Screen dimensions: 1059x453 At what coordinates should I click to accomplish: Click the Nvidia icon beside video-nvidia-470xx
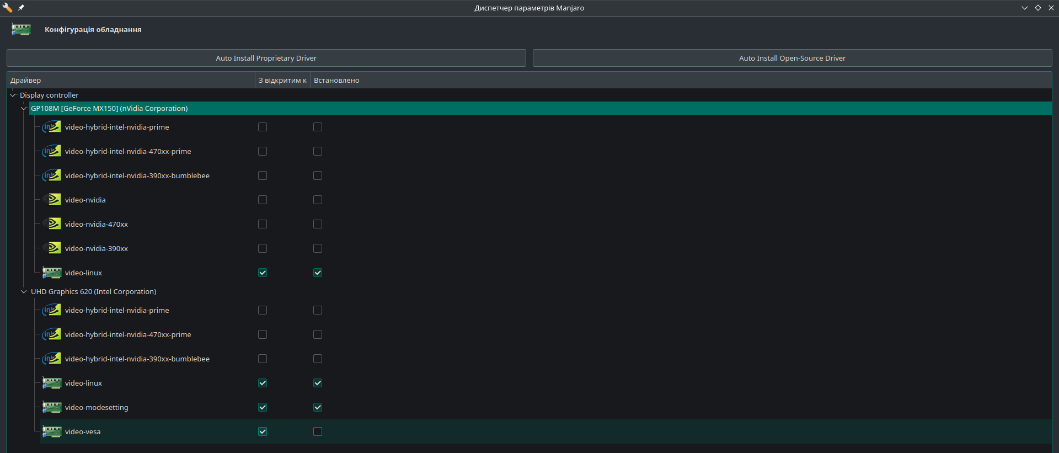click(53, 224)
